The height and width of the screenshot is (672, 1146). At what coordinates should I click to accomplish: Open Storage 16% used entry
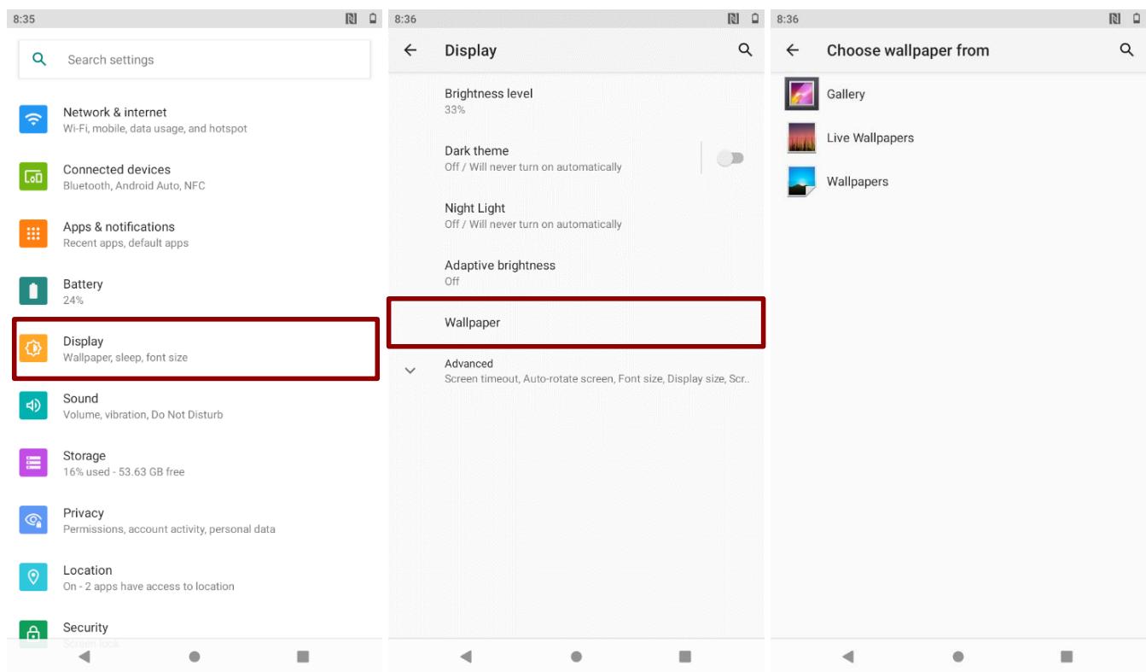coord(195,463)
